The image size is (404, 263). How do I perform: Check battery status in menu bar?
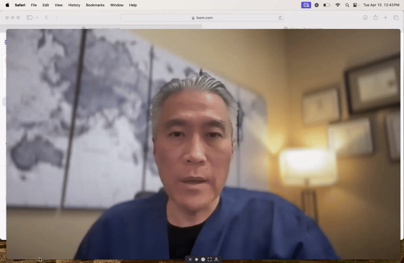tap(327, 5)
